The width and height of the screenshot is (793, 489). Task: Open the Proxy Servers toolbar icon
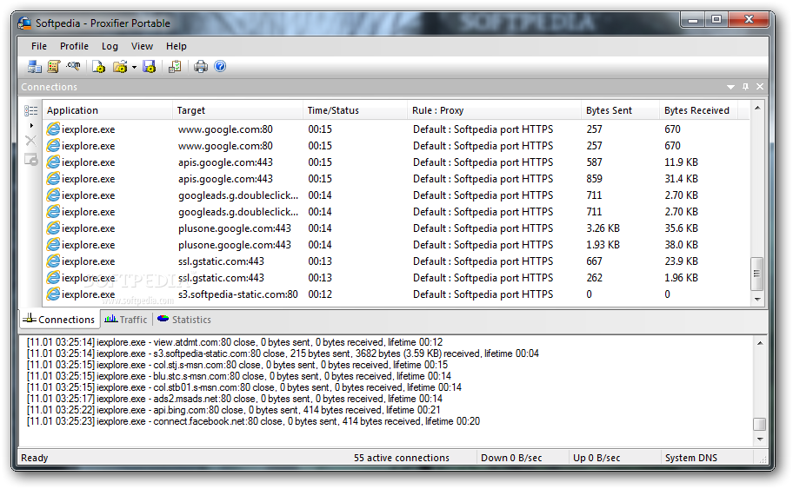point(35,67)
